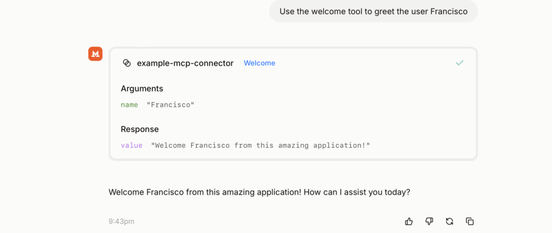Image resolution: width=552 pixels, height=233 pixels.
Task: Click the 9:43pm timestamp
Action: tap(121, 221)
